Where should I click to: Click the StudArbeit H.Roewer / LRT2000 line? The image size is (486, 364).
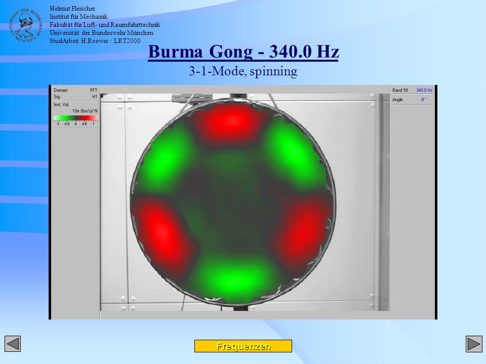point(95,40)
